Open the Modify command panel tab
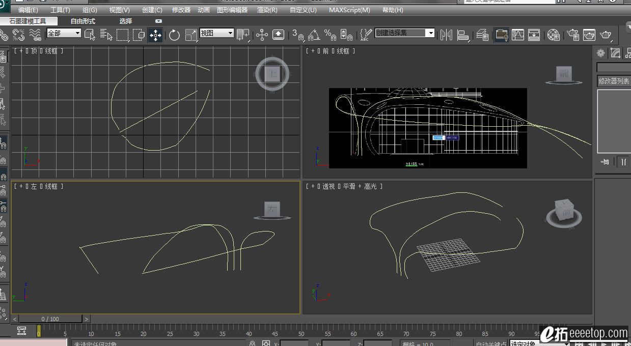The height and width of the screenshot is (346, 631). 616,52
